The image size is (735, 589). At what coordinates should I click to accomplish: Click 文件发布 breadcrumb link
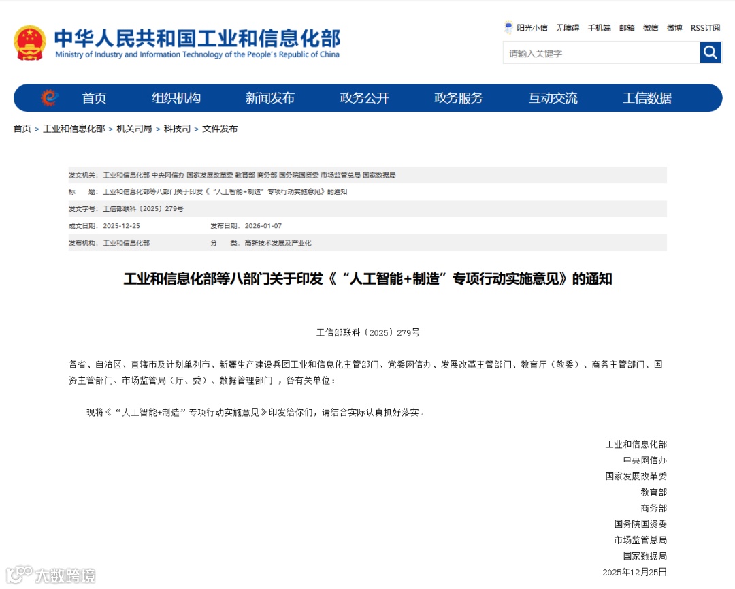tap(220, 129)
